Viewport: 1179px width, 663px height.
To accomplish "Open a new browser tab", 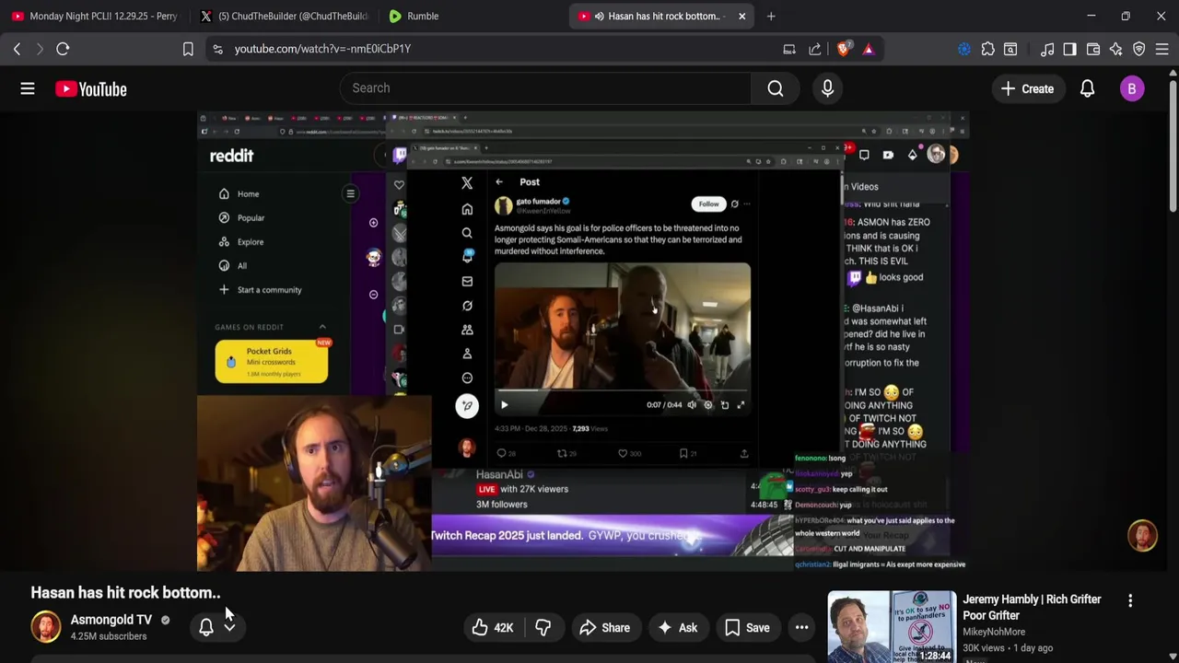I will point(771,16).
